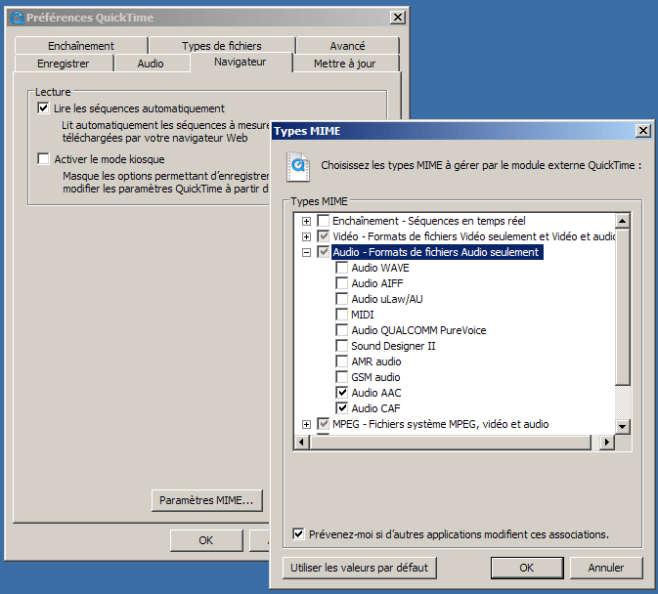This screenshot has width=658, height=594.
Task: Check the AMR audio checkbox
Action: click(x=342, y=361)
